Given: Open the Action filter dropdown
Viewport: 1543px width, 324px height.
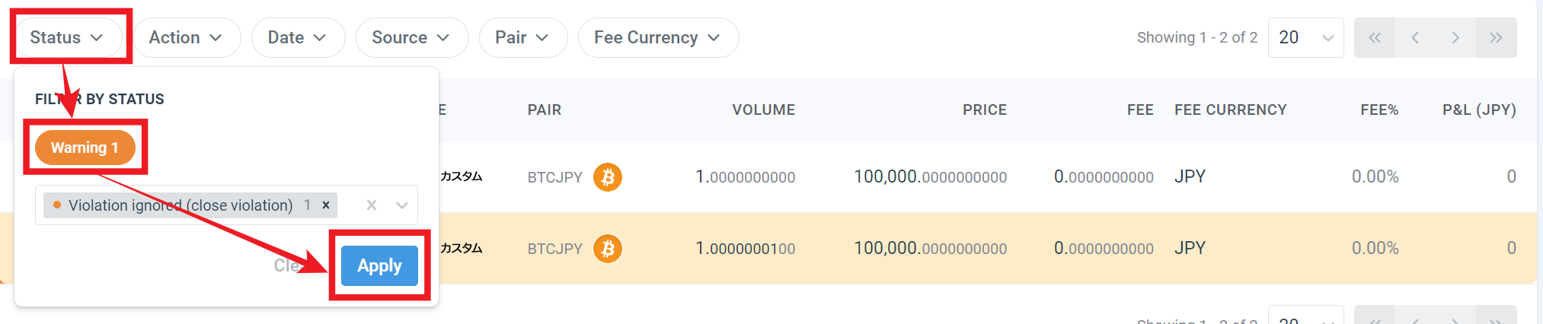Looking at the screenshot, I should [x=186, y=37].
